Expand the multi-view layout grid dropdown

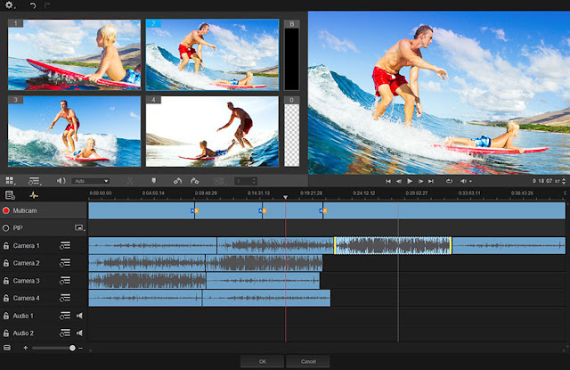[11, 181]
